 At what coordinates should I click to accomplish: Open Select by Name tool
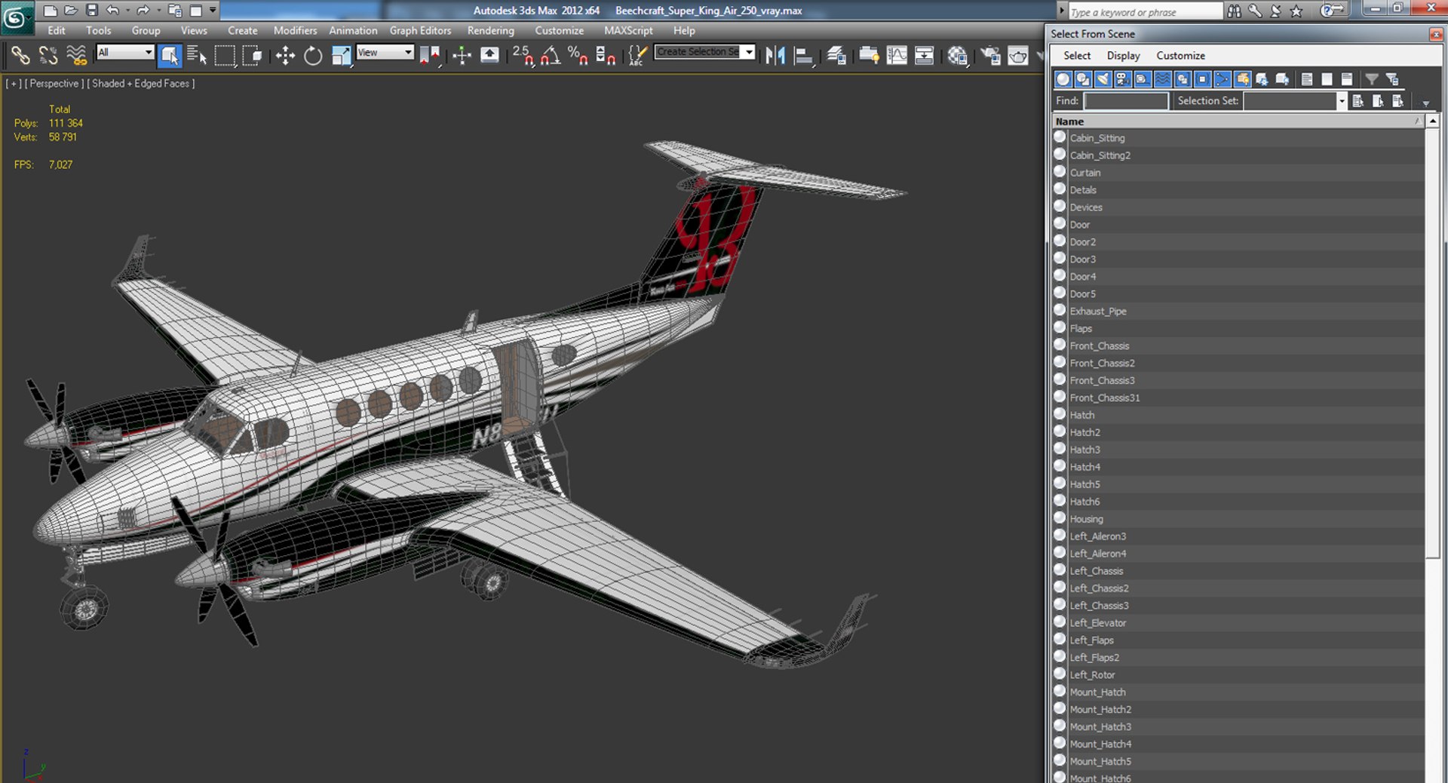point(197,55)
